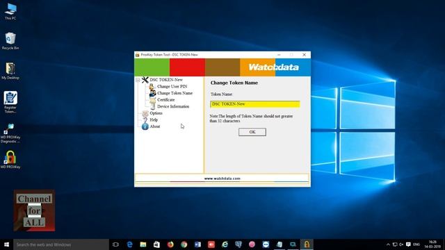Switch to ProxKey lock icon on taskbar
Viewport: 445px width, 250px height.
(307, 244)
